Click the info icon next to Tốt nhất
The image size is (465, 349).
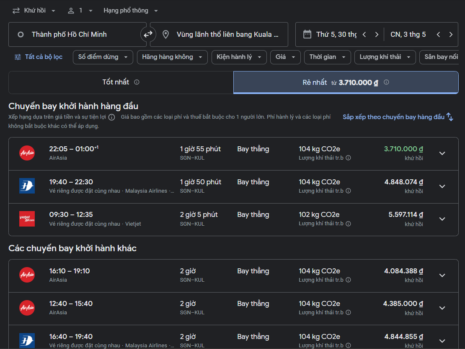pos(137,82)
